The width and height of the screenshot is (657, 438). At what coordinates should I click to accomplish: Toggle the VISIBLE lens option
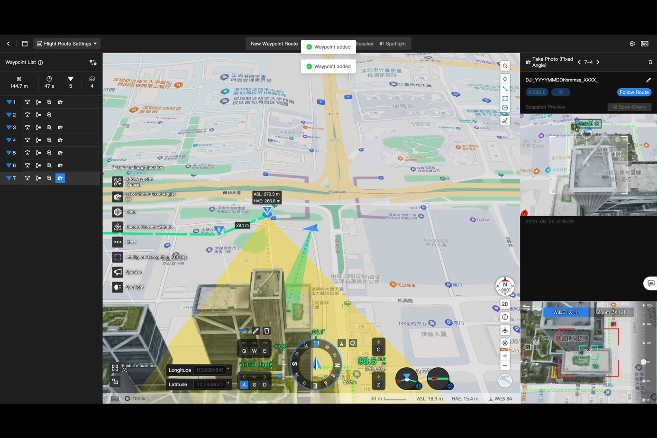(x=537, y=92)
